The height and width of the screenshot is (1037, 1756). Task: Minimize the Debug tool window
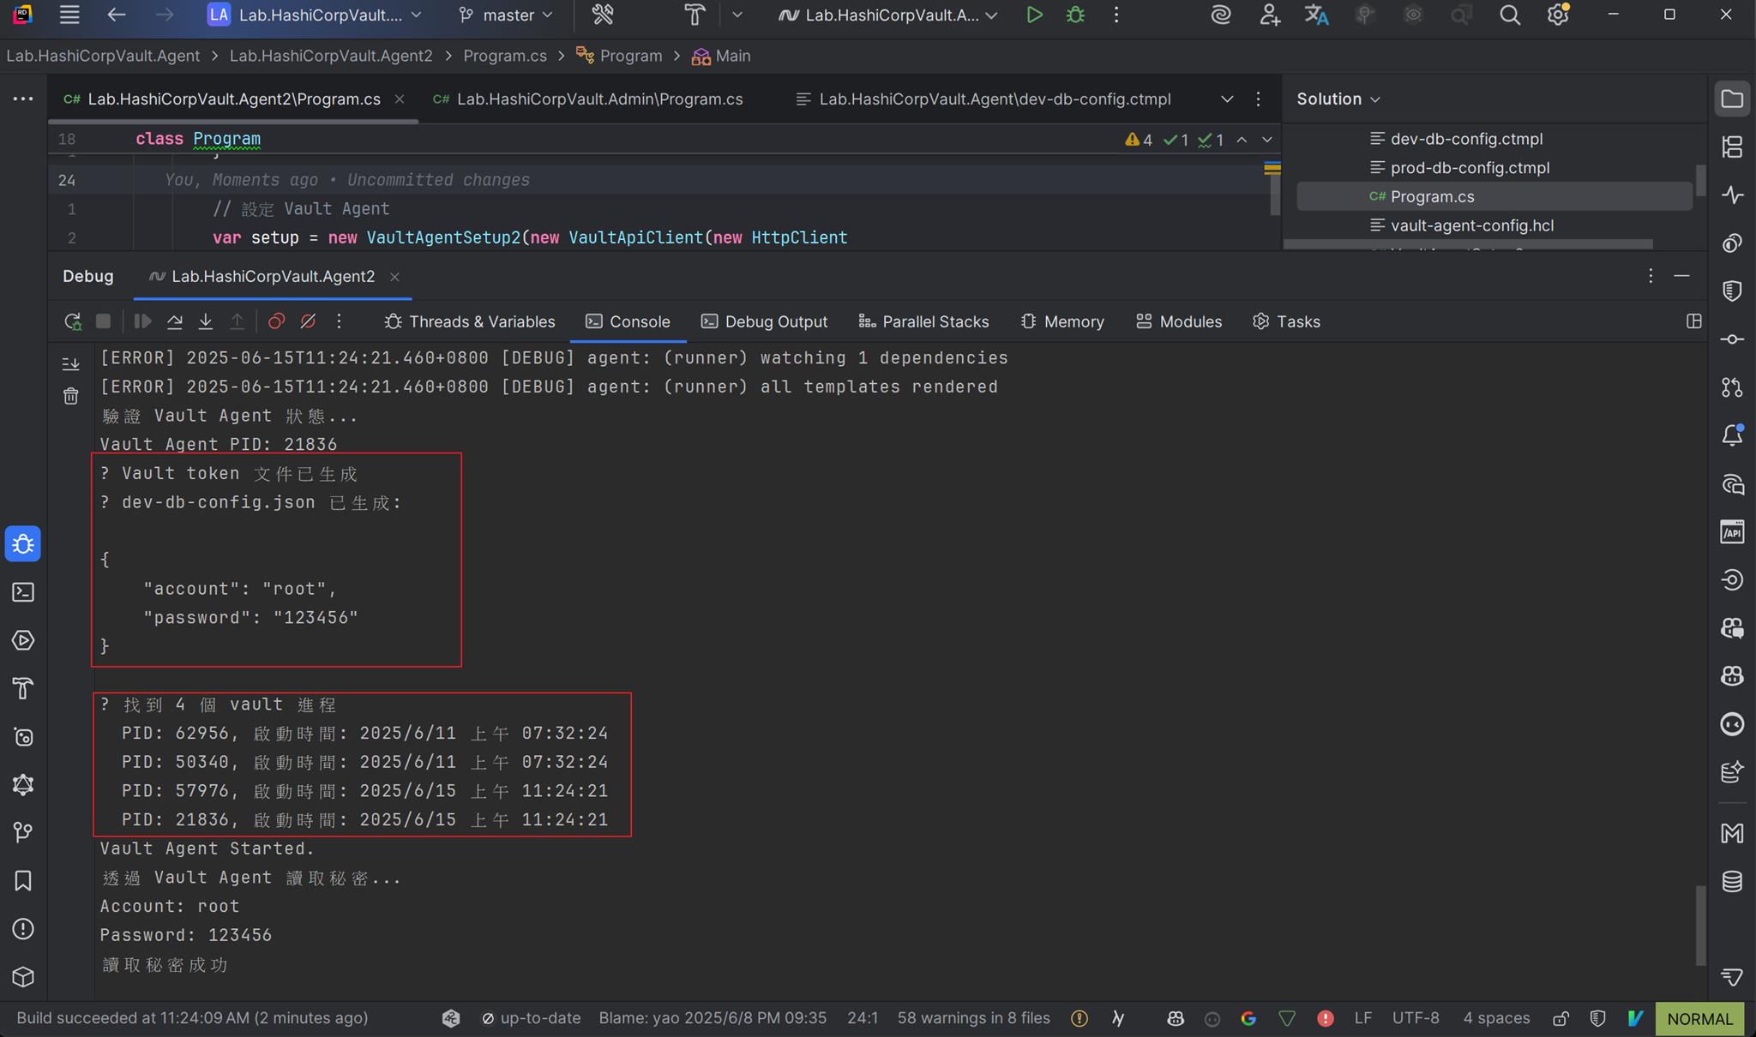click(x=1681, y=276)
